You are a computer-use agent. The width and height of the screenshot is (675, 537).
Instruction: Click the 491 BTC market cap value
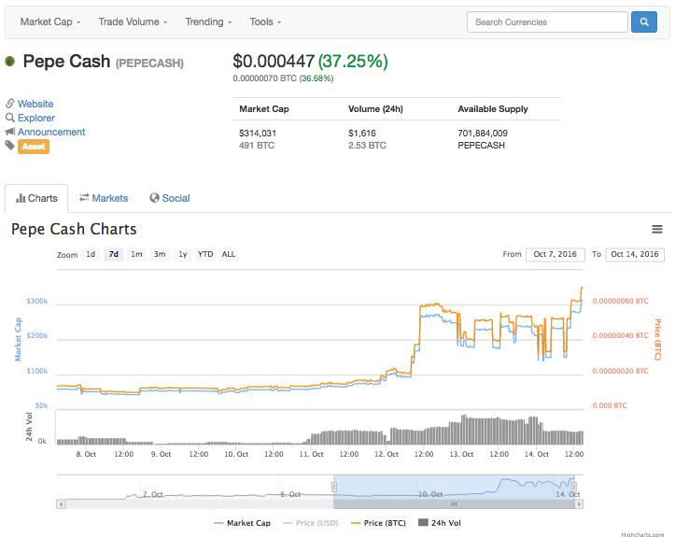pos(257,146)
